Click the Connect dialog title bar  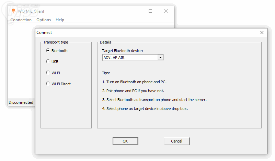tap(137, 33)
